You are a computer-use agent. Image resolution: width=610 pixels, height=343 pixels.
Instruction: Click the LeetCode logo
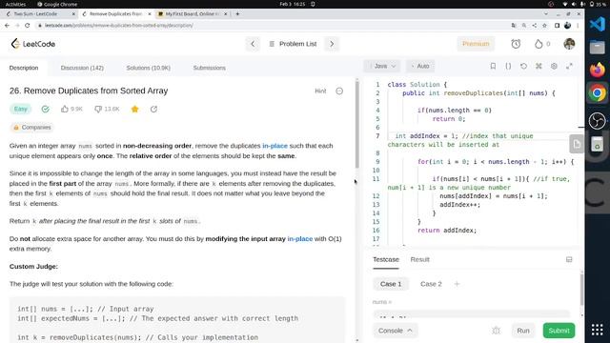pyautogui.click(x=33, y=44)
